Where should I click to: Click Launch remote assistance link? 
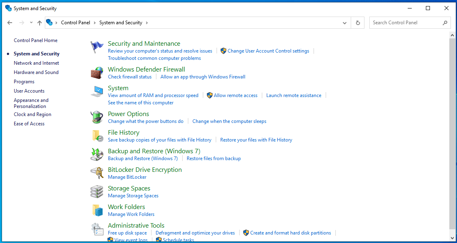pyautogui.click(x=294, y=95)
